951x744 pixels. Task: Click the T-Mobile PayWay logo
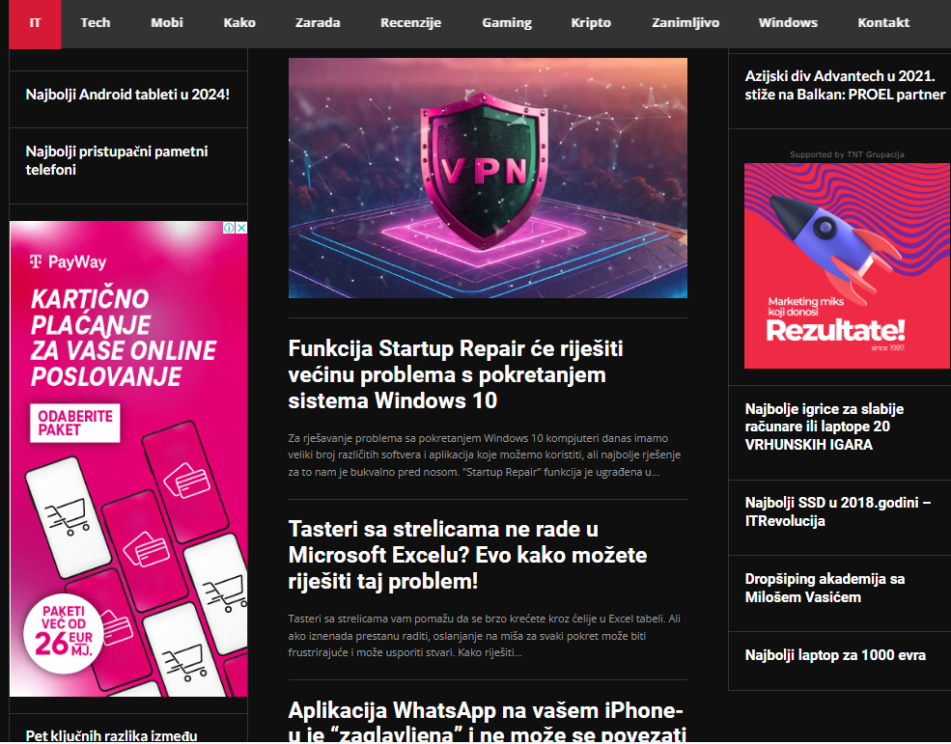point(68,262)
